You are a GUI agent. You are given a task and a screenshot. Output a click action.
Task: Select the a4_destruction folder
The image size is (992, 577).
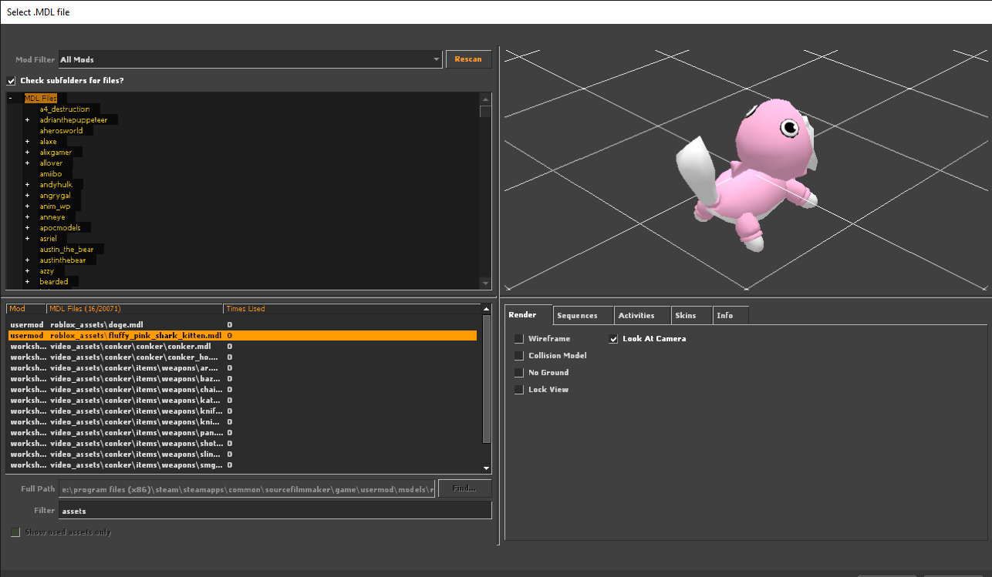(65, 109)
